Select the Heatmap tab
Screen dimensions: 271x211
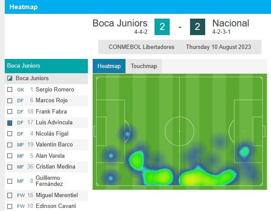(109, 66)
